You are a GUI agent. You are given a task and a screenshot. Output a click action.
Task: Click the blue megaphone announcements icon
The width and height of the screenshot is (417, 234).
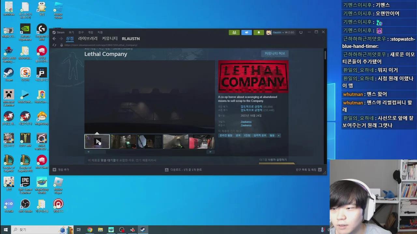(247, 32)
